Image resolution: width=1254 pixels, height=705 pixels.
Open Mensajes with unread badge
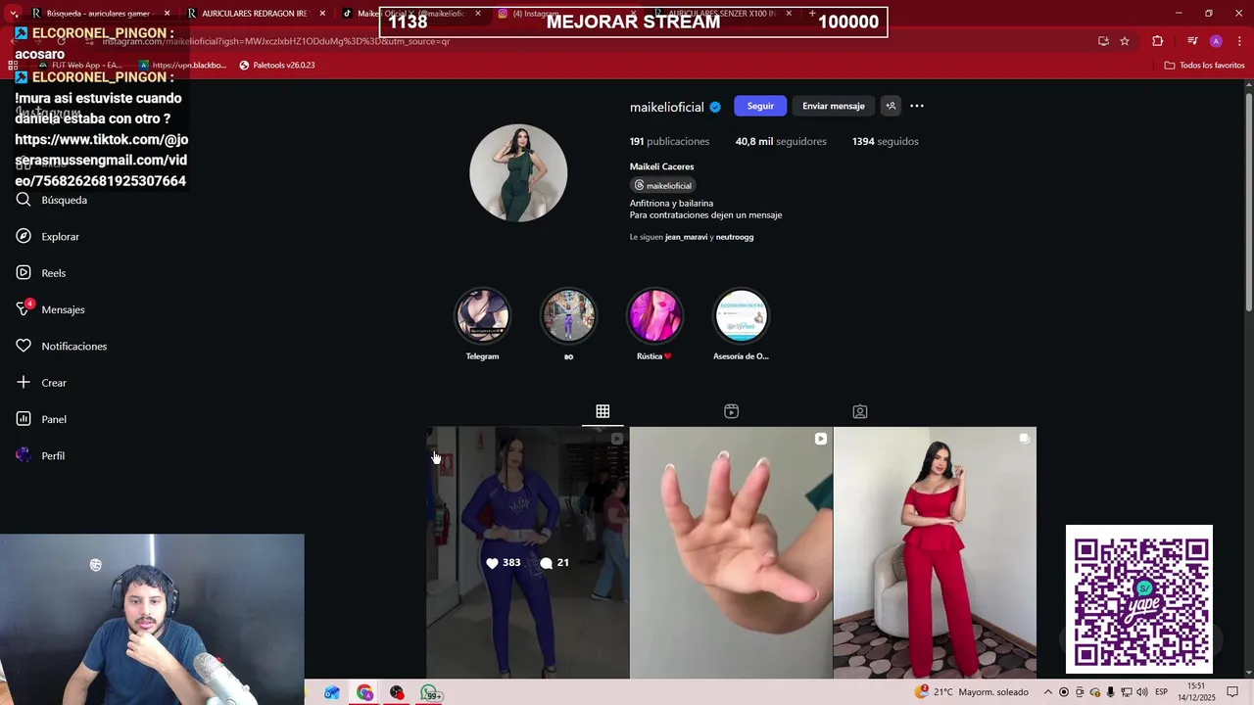coord(50,309)
